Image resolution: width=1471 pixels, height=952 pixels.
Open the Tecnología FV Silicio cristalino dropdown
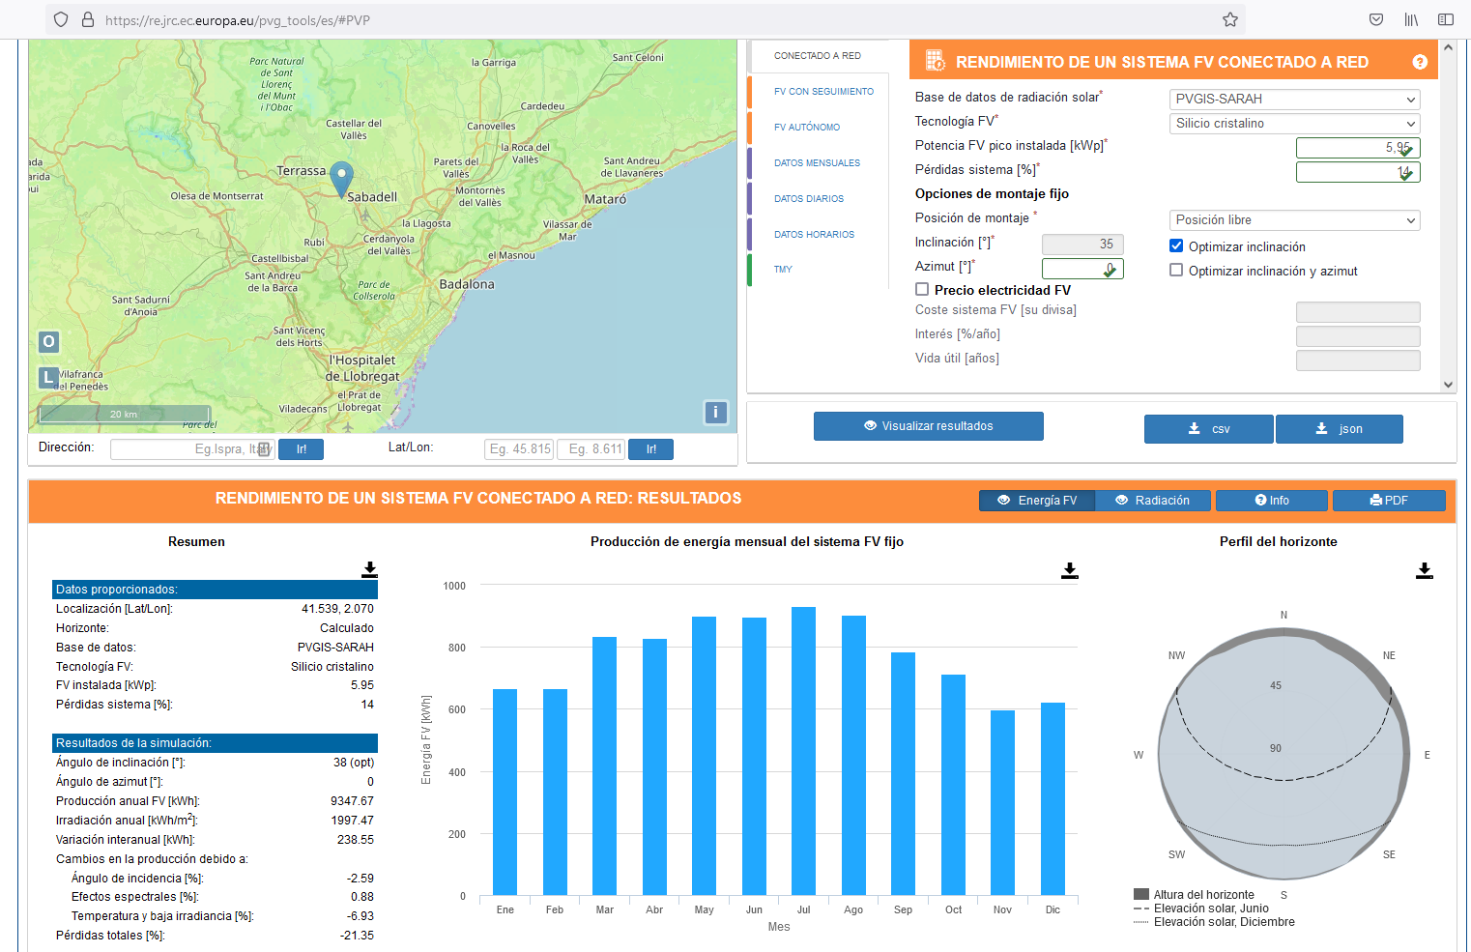pos(1294,123)
